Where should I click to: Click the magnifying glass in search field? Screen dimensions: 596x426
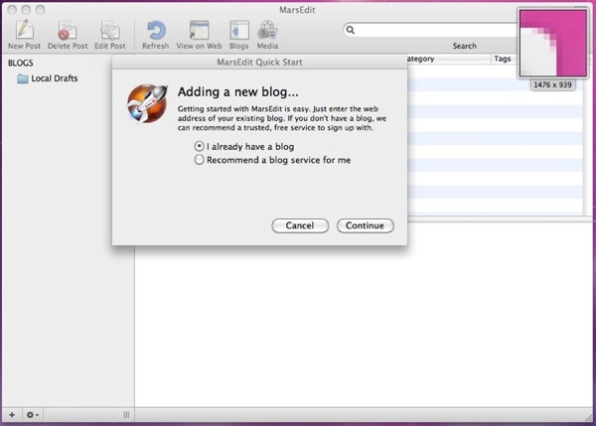point(351,30)
